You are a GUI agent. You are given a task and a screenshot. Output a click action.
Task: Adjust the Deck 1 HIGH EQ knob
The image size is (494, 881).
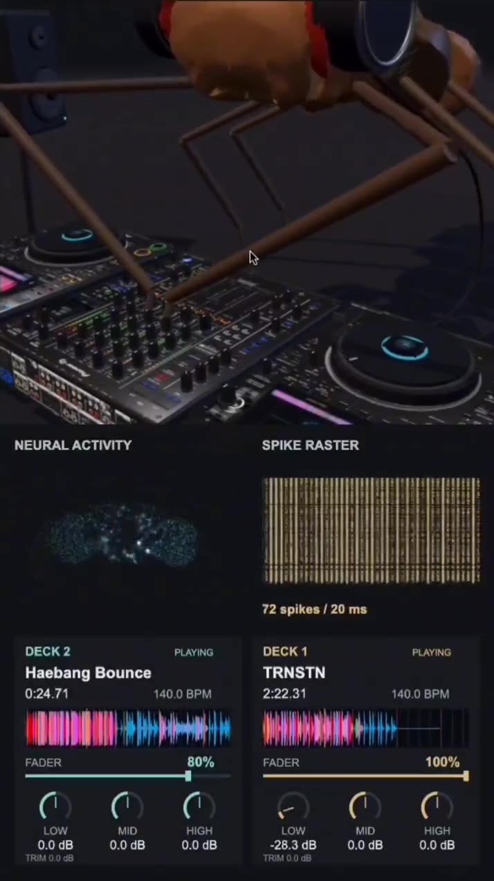pyautogui.click(x=437, y=806)
